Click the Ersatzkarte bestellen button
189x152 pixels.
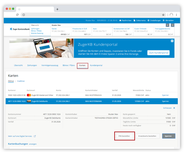148,136
